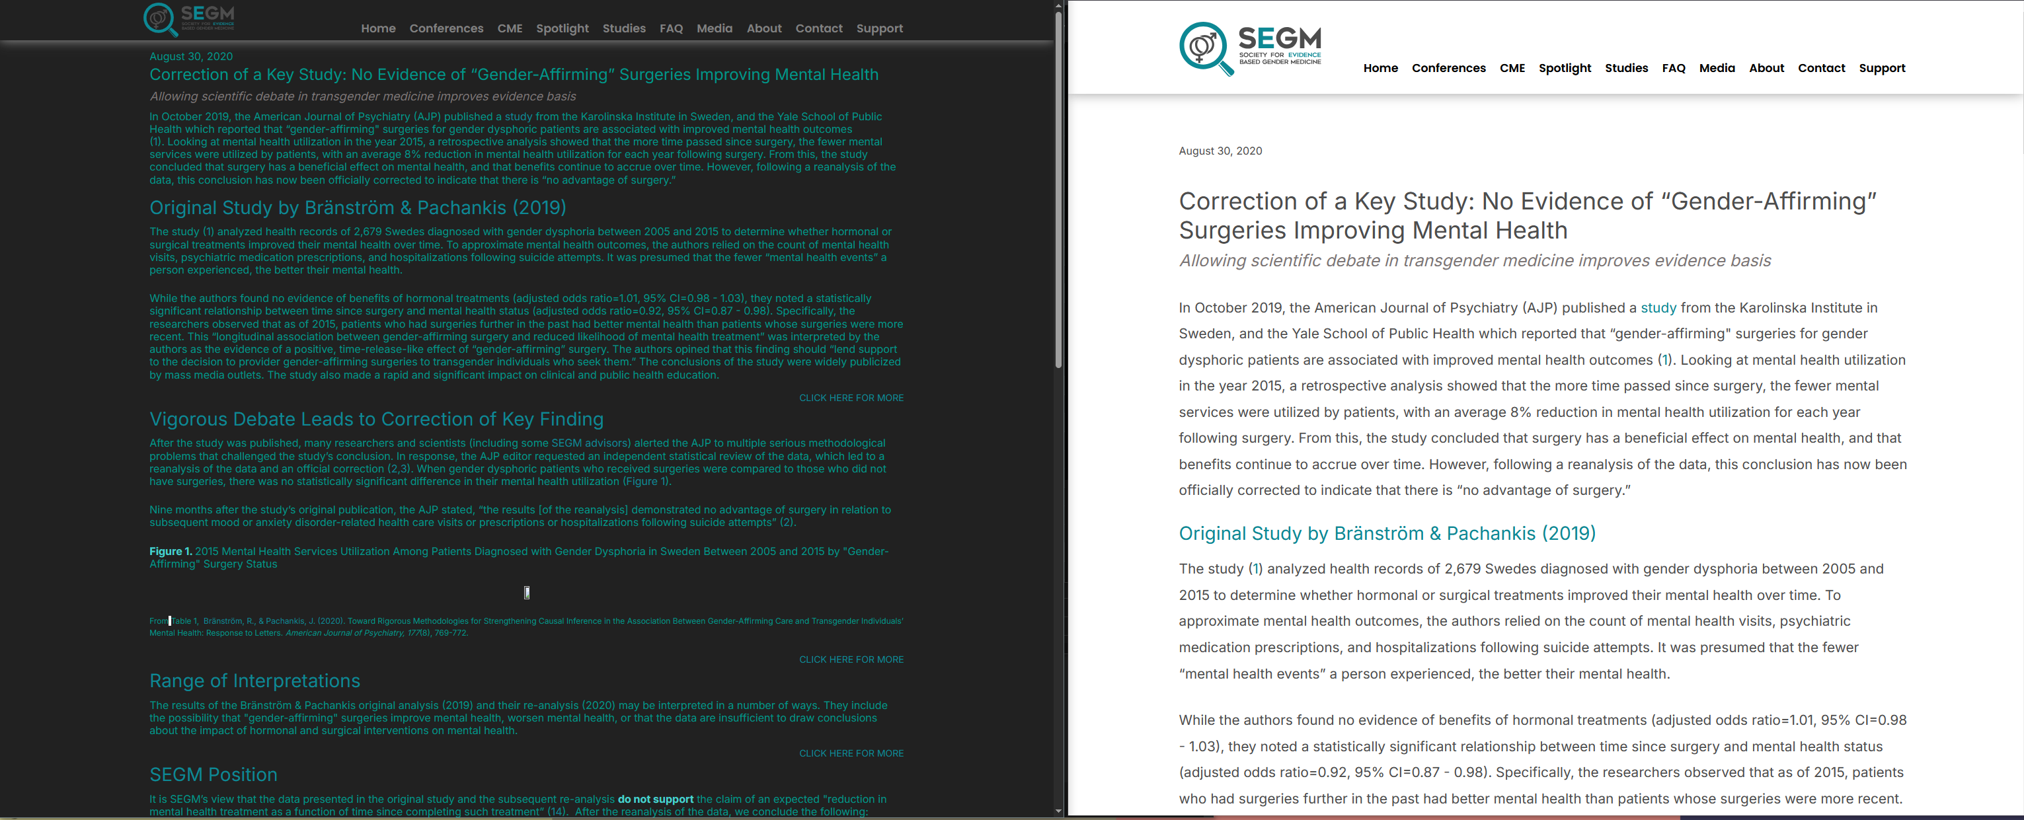This screenshot has width=2024, height=820.
Task: Click "Click here for more" under Vigorous Debate section
Action: tap(851, 660)
